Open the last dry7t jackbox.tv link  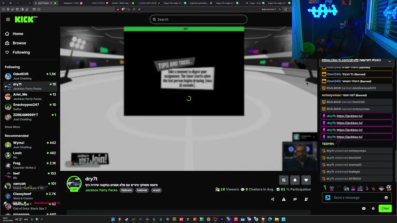(x=350, y=137)
